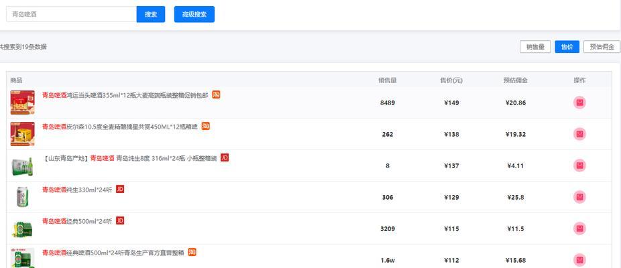Click the pink cart icon for ¥112 row

point(579,260)
